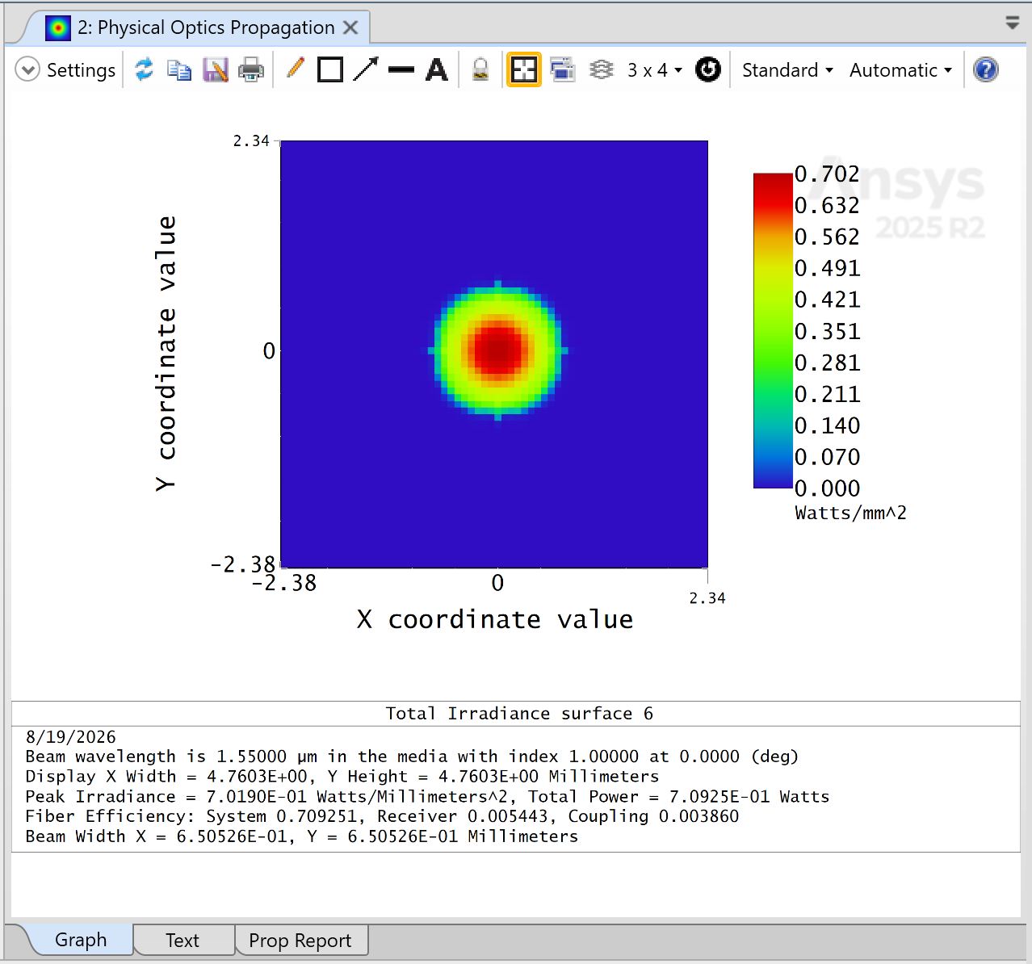Pick the arrow drawing tool
The image size is (1032, 964).
pos(366,69)
